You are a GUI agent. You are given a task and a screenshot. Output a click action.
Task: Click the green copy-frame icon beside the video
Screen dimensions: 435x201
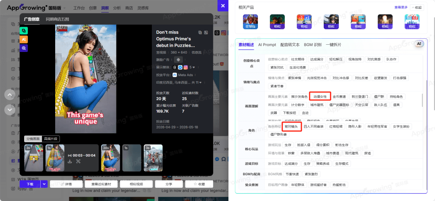[x=24, y=31]
